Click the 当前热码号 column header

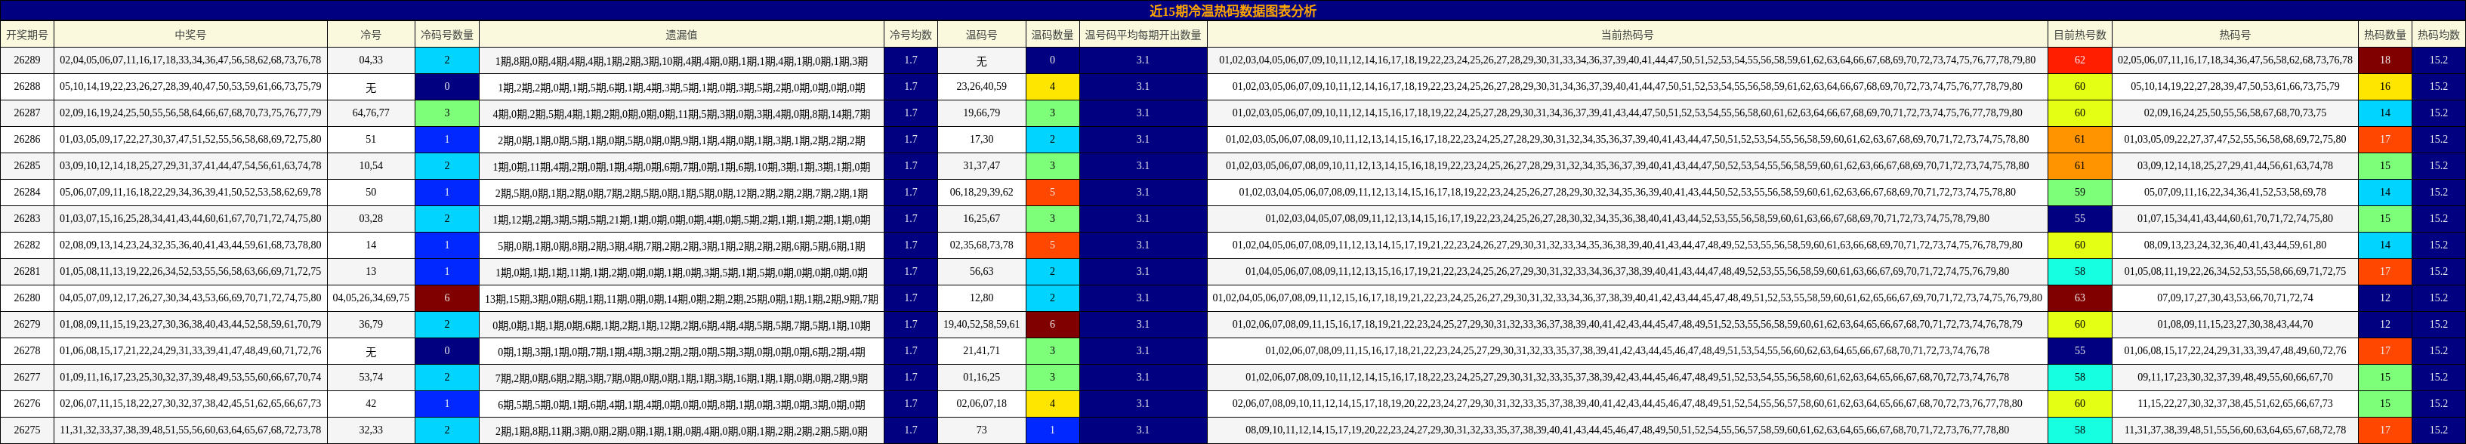1628,35
